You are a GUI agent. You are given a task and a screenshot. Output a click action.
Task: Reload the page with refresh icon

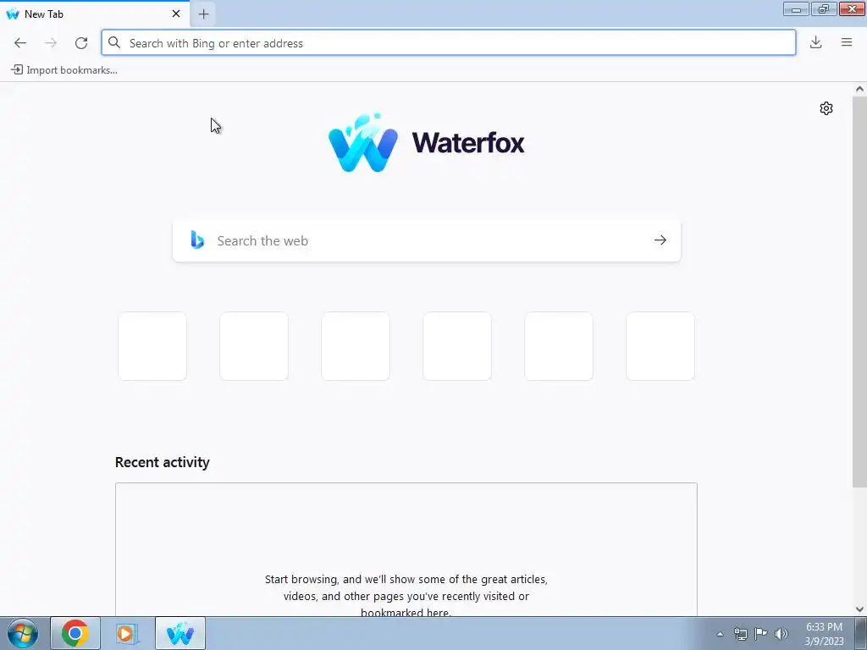click(81, 43)
